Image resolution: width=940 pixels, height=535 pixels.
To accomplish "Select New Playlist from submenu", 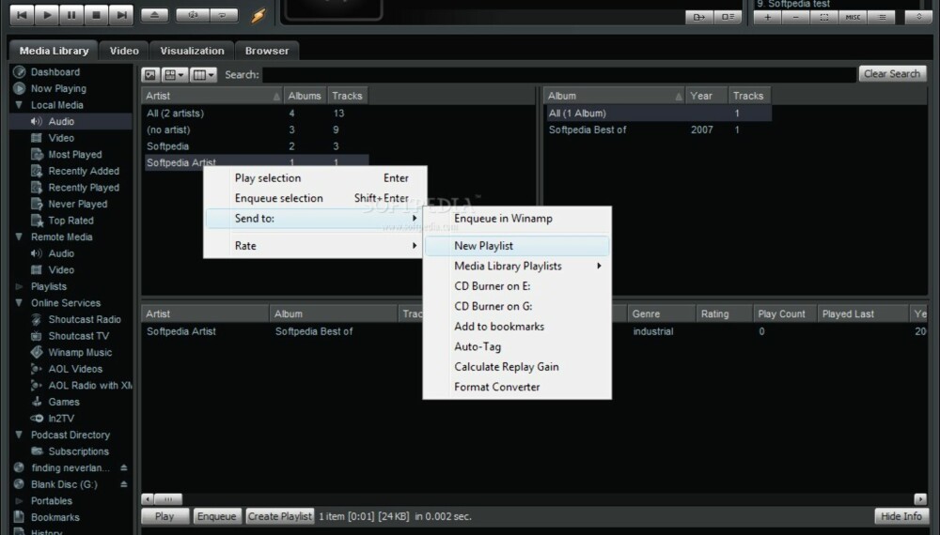I will tap(517, 246).
